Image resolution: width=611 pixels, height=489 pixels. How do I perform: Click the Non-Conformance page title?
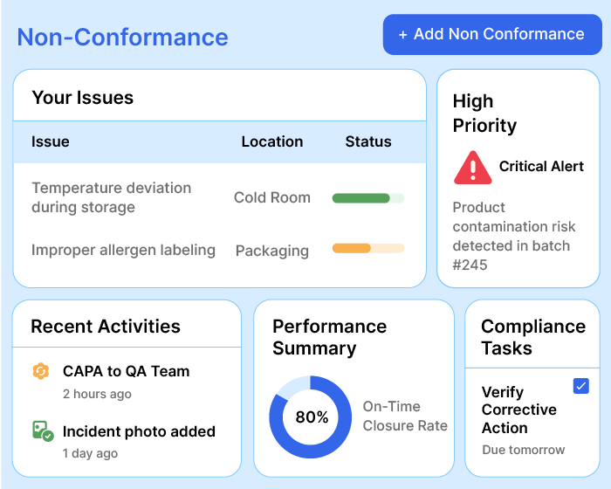[x=122, y=37]
